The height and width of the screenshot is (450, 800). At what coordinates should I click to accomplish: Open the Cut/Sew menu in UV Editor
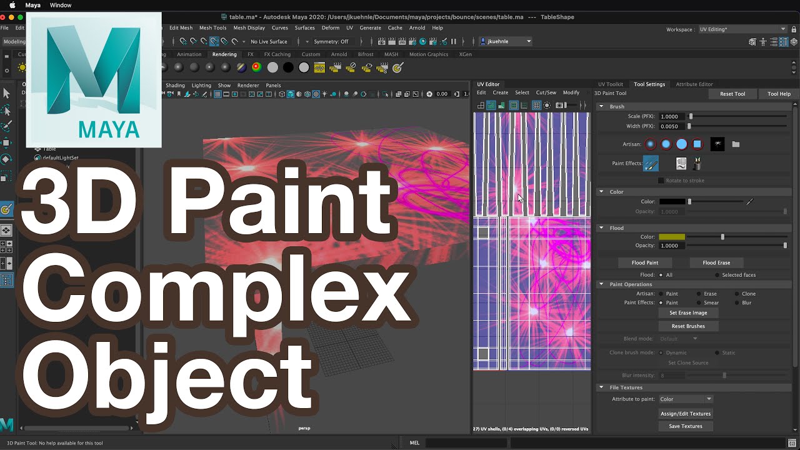(546, 92)
